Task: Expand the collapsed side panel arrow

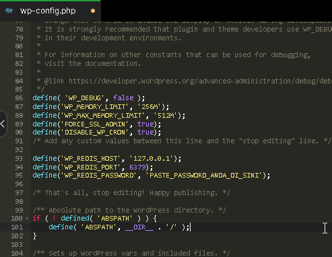Action: (x=3, y=124)
